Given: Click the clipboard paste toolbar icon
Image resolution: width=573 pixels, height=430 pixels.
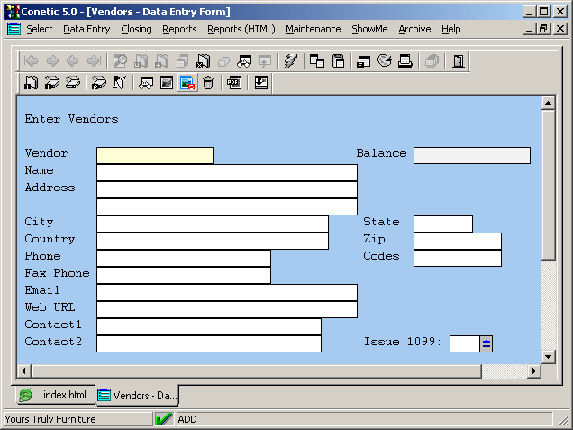Looking at the screenshot, I should 339,61.
